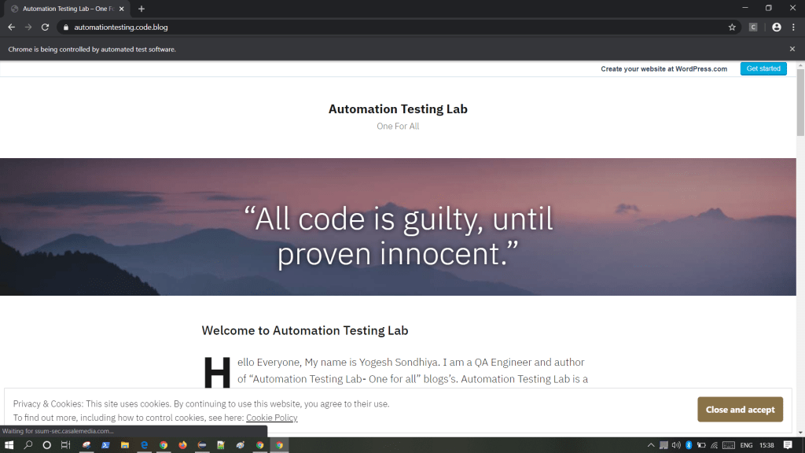This screenshot has height=453, width=805.
Task: Expand the hidden system tray icons chevron
Action: point(651,445)
